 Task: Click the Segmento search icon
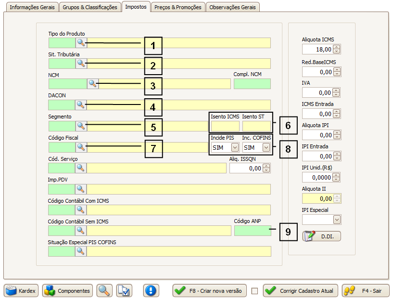[81, 126]
